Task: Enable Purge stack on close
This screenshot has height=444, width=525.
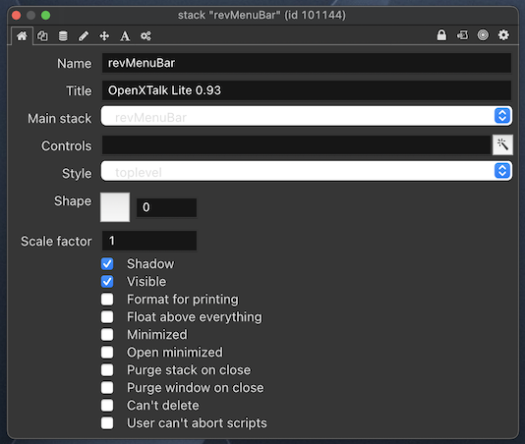Action: click(107, 370)
